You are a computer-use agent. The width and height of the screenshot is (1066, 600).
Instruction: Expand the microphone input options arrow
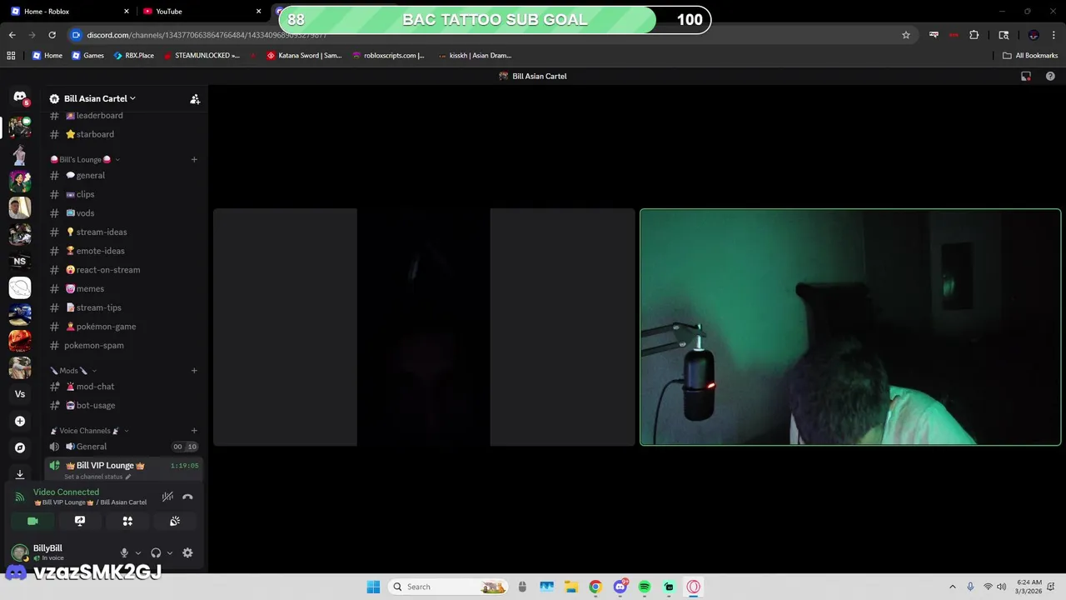138,552
